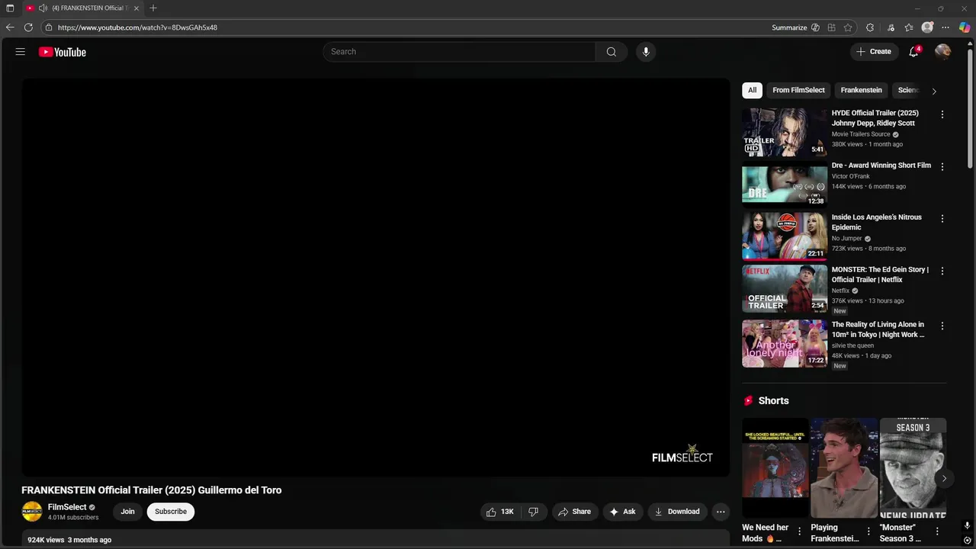Start voice search with microphone icon
The height and width of the screenshot is (549, 976).
coord(646,52)
